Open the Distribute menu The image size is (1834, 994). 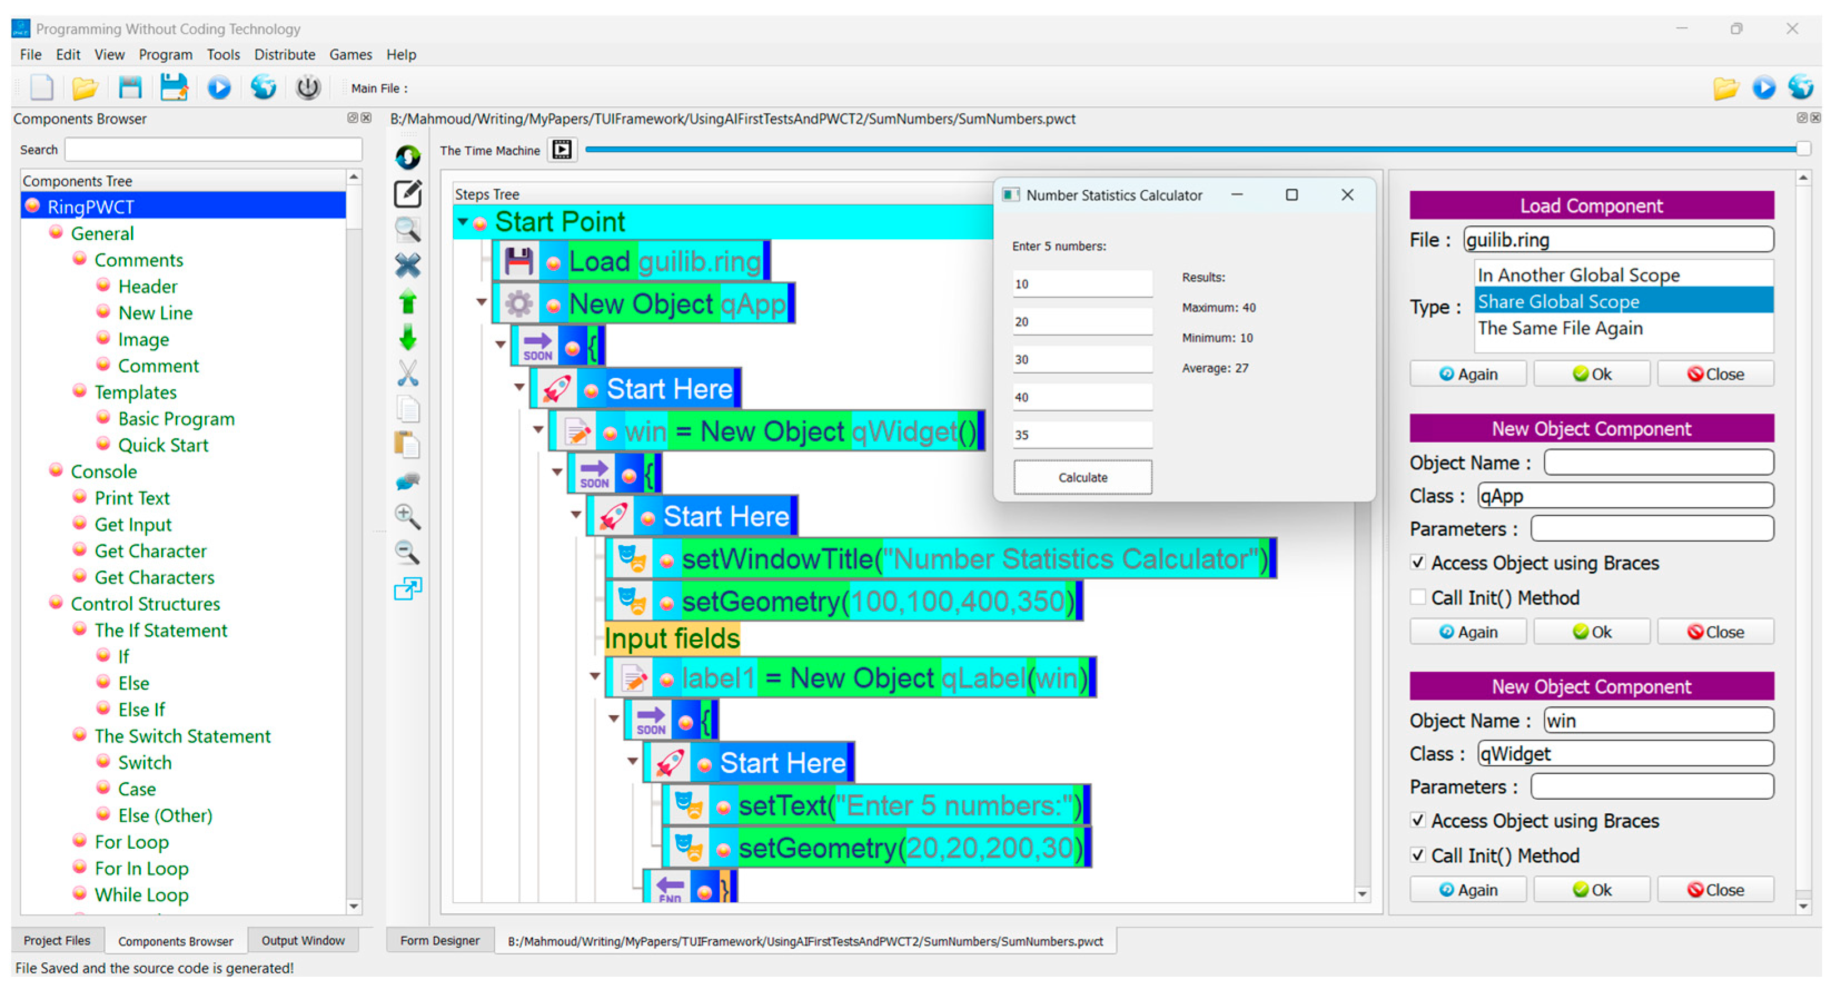coord(284,54)
